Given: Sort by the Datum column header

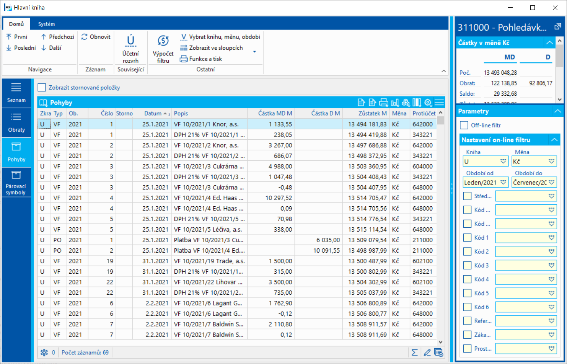Looking at the screenshot, I should click(152, 113).
